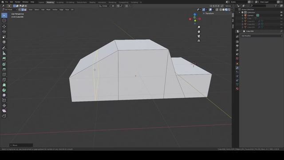Switch to face select mode
Screen dimensions: 284x160
[x=25, y=10]
